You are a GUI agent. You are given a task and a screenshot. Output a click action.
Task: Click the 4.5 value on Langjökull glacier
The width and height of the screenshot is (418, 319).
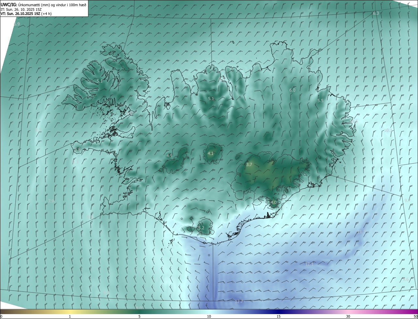tap(169, 156)
